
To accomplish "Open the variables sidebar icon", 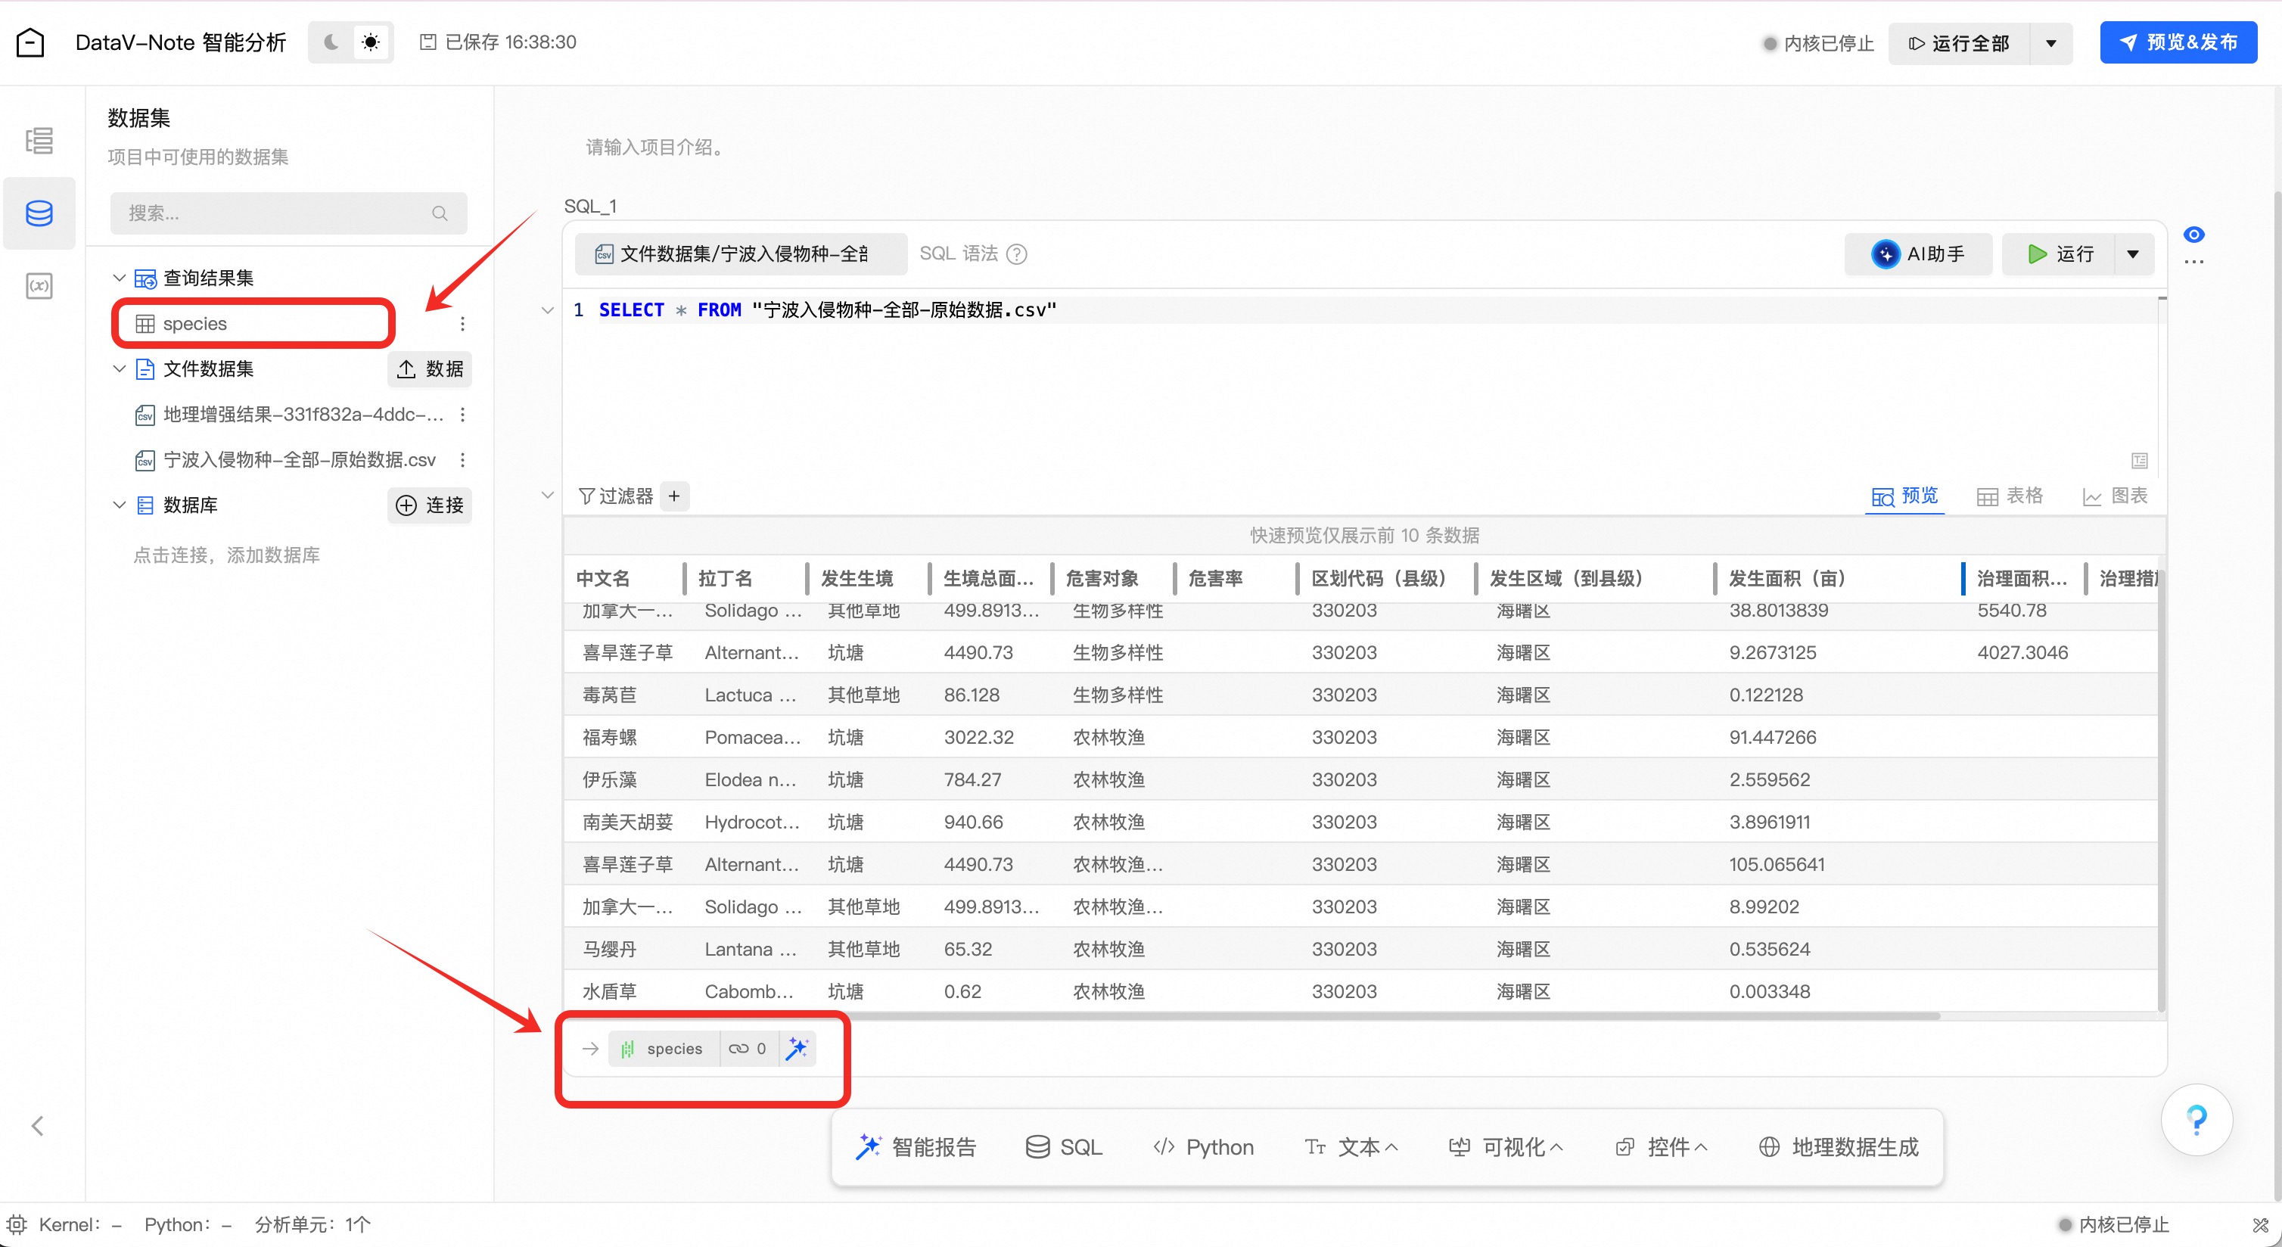I will (39, 285).
